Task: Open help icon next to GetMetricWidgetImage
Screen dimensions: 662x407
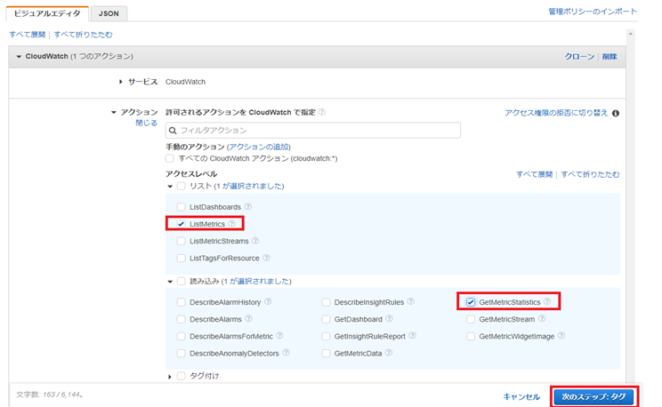Action: tap(561, 336)
